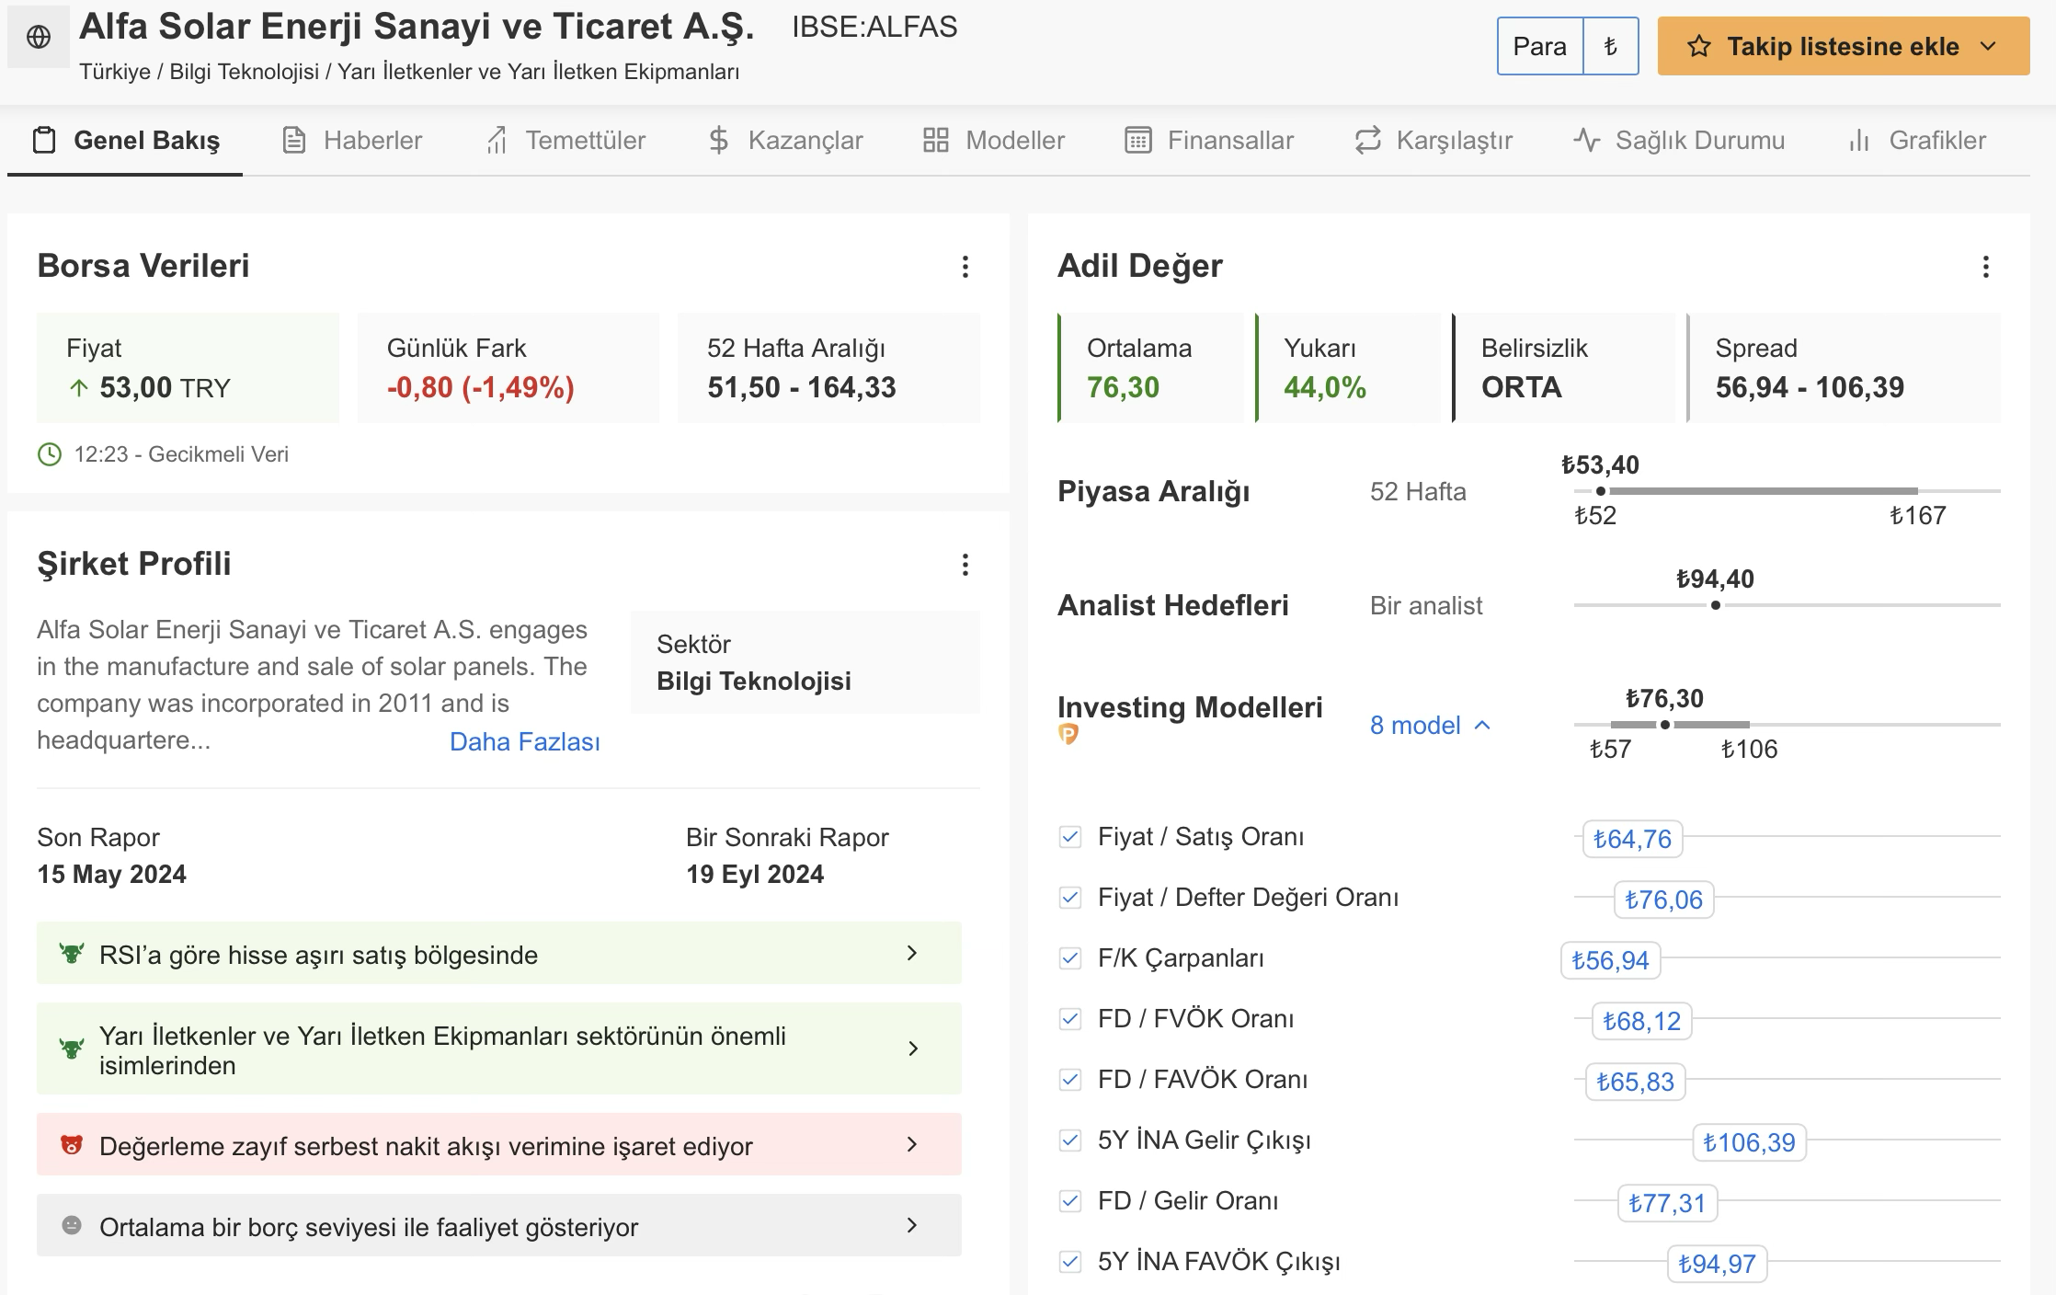Click the InvestingPro logo under Investing Modelleri

pos(1068,734)
